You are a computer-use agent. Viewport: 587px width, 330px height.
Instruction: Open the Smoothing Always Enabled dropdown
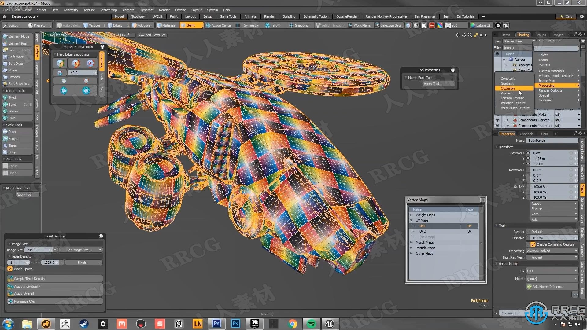(x=552, y=251)
